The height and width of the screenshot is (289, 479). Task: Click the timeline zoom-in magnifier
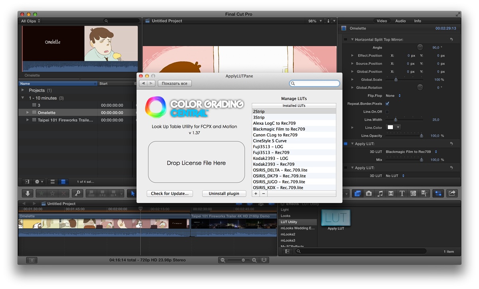tap(253, 260)
